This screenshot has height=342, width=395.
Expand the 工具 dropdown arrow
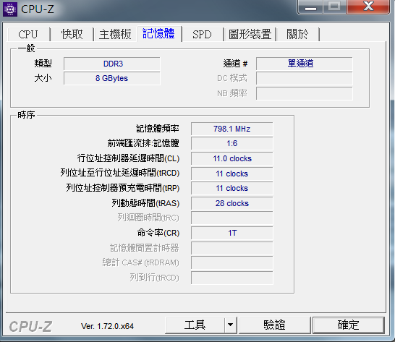[231, 325]
